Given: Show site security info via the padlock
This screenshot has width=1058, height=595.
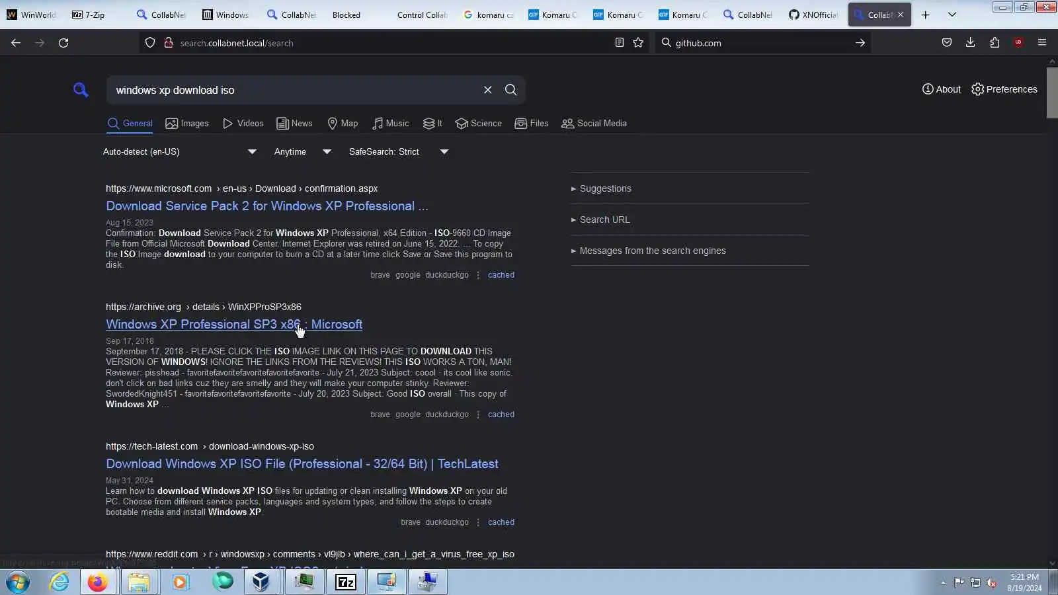Looking at the screenshot, I should (x=169, y=43).
